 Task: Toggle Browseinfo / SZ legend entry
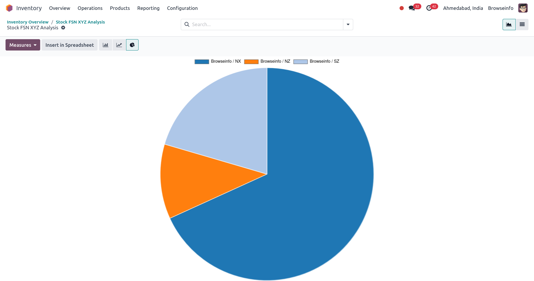(x=316, y=62)
